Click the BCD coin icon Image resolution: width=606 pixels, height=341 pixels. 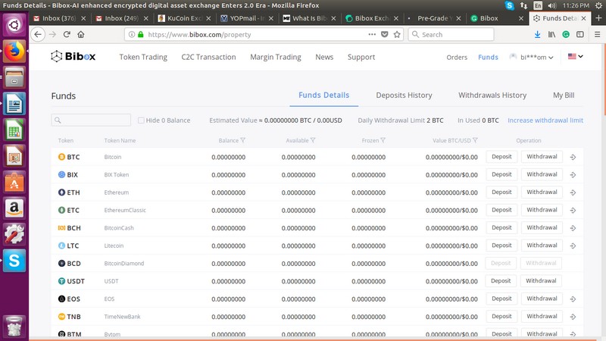61,263
